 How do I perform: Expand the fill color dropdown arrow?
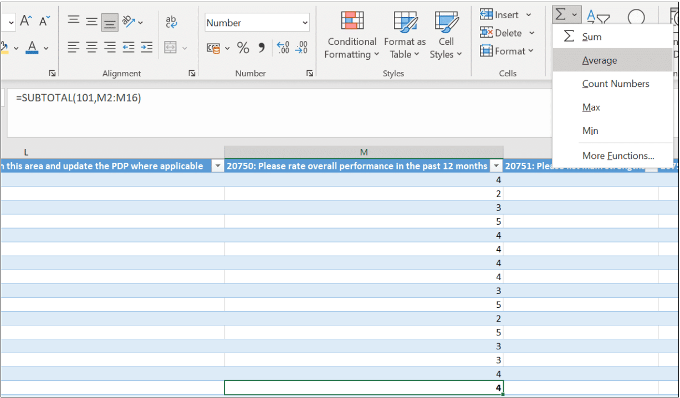tap(16, 48)
